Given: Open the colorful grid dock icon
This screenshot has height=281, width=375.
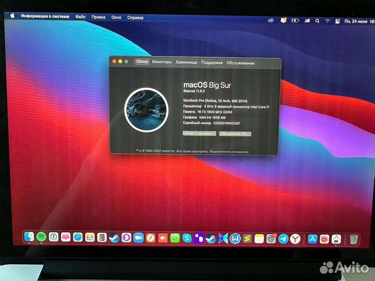Looking at the screenshot, I should [x=90, y=237].
